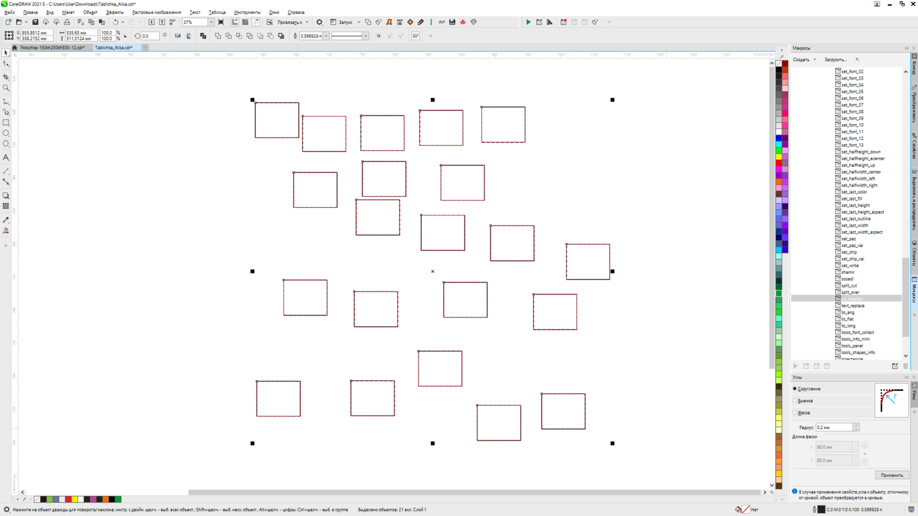The width and height of the screenshot is (918, 516).
Task: Open the zoom level dropdown
Action: [x=211, y=22]
